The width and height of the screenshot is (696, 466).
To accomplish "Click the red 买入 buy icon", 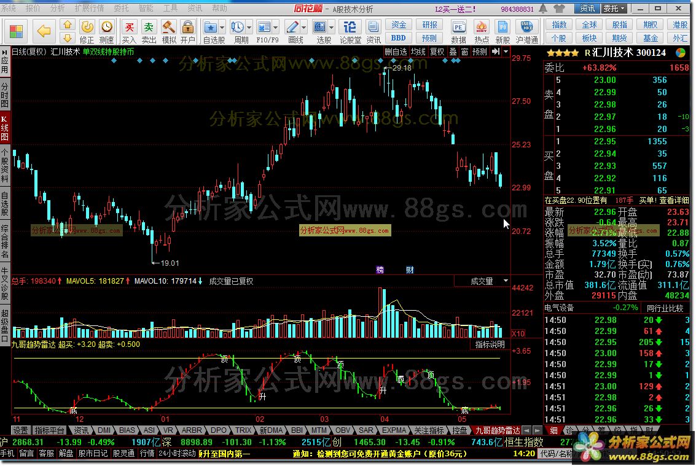I will [129, 27].
